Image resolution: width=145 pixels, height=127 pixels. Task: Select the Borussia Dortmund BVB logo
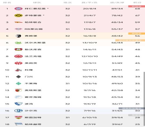coord(18,16)
